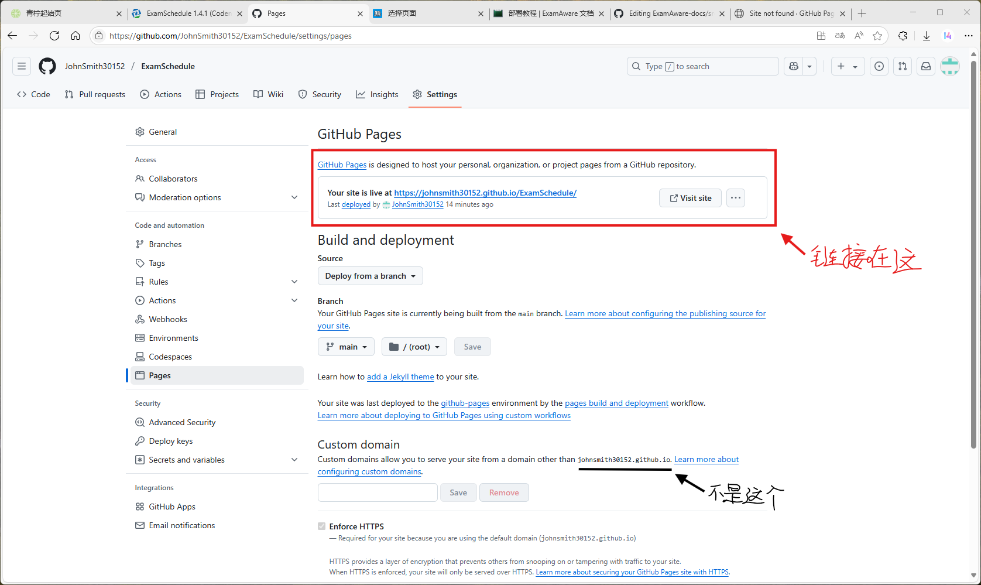981x585 pixels.
Task: Switch to the Pull requests tab
Action: pos(95,94)
